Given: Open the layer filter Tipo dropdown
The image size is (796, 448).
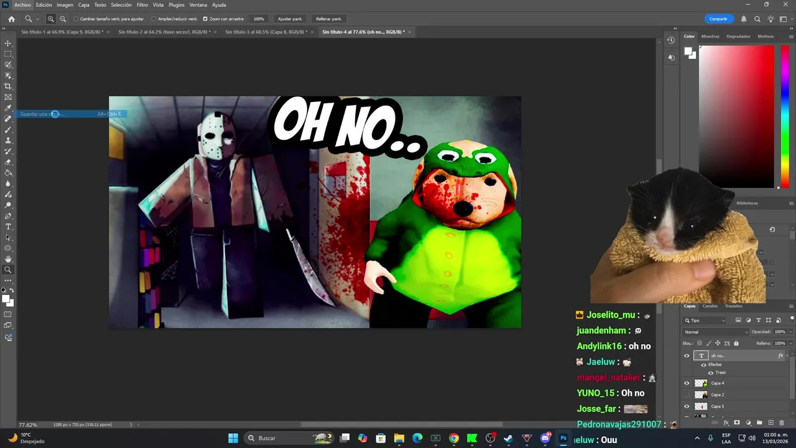Looking at the screenshot, I should pos(705,320).
